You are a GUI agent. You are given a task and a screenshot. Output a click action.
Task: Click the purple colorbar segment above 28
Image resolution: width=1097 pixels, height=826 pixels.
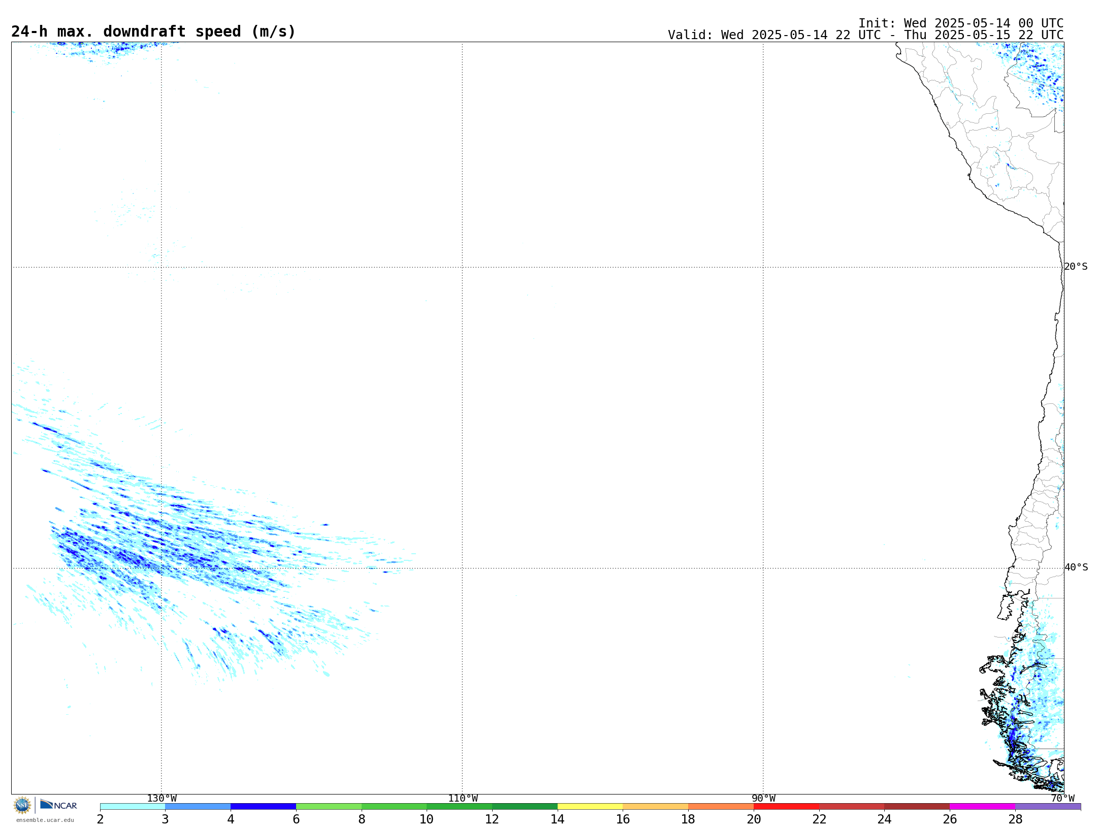tap(1048, 807)
